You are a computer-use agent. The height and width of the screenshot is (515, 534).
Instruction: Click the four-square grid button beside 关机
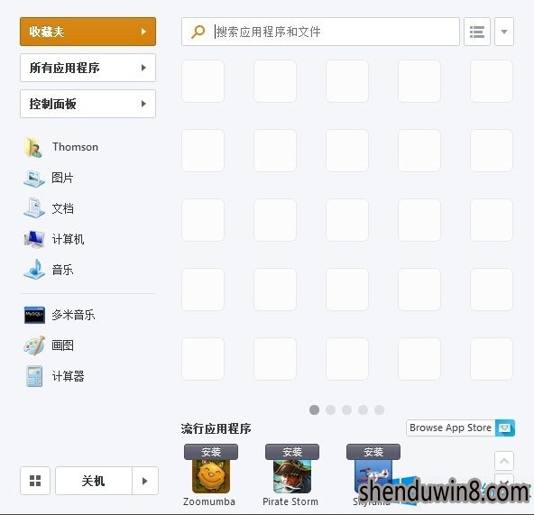click(35, 481)
